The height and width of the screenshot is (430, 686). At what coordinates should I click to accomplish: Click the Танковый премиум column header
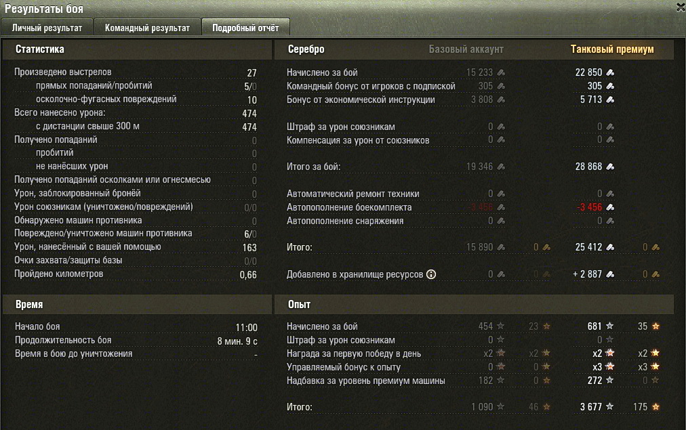point(612,49)
